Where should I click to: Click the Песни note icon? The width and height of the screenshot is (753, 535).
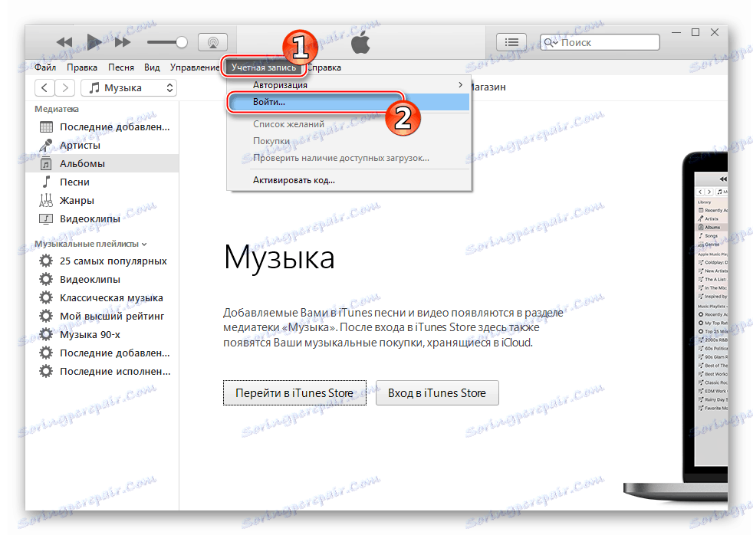(x=46, y=182)
